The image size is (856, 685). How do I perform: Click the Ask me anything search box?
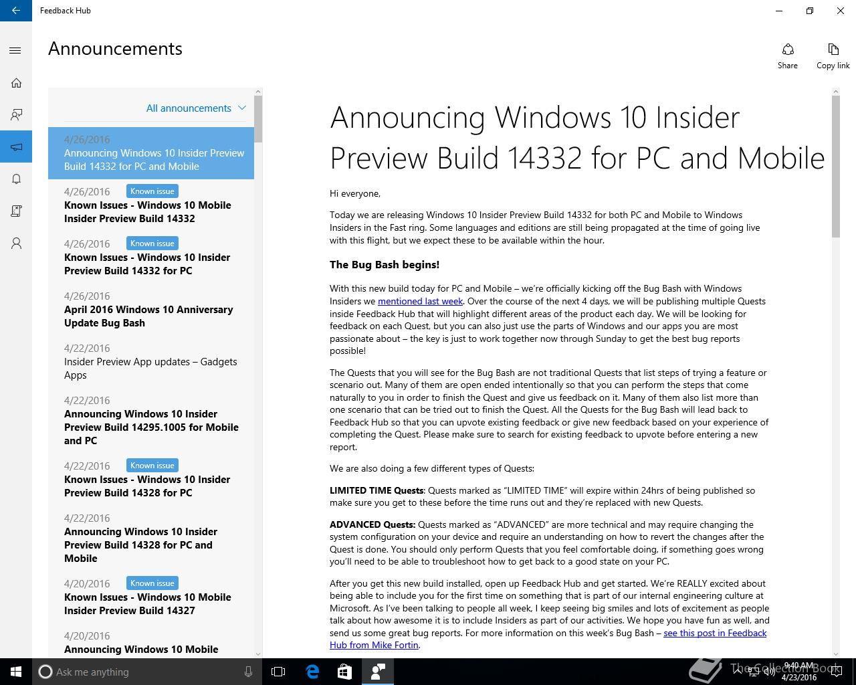[147, 672]
